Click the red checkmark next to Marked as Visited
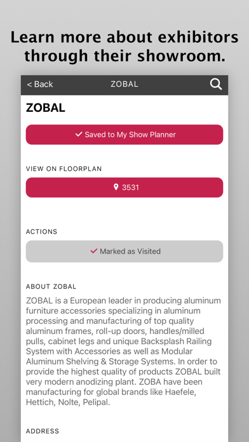The height and width of the screenshot is (442, 249). coord(93,251)
